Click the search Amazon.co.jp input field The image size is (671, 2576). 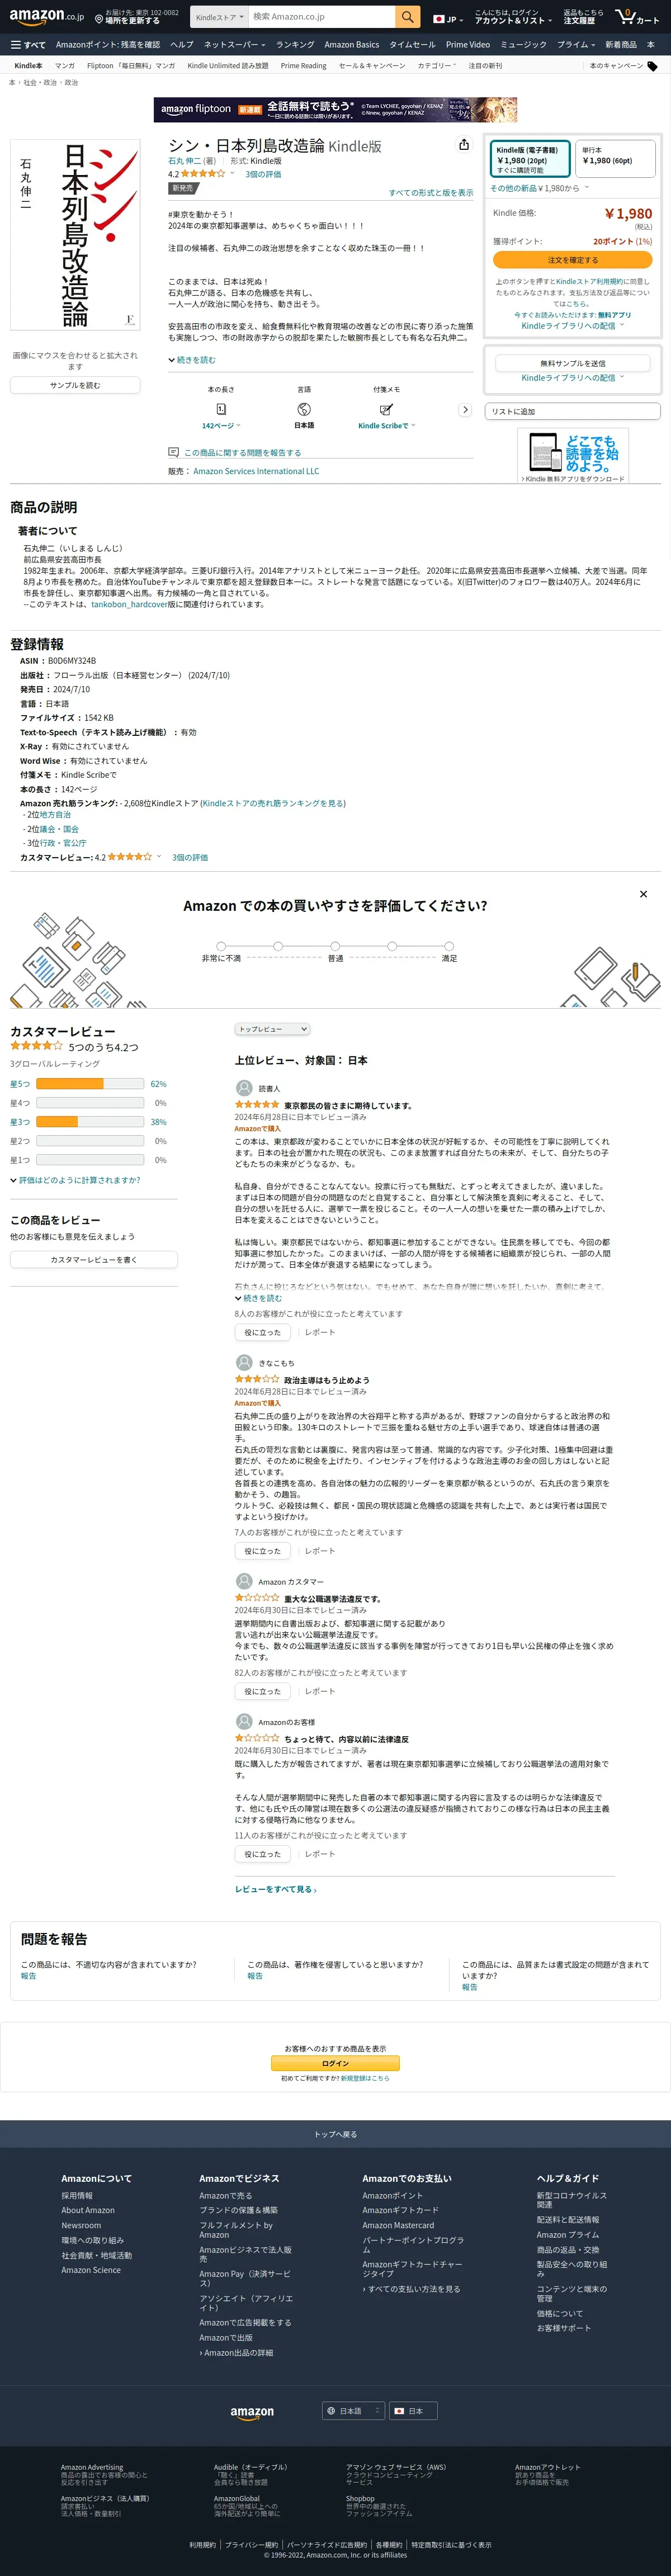click(x=322, y=17)
